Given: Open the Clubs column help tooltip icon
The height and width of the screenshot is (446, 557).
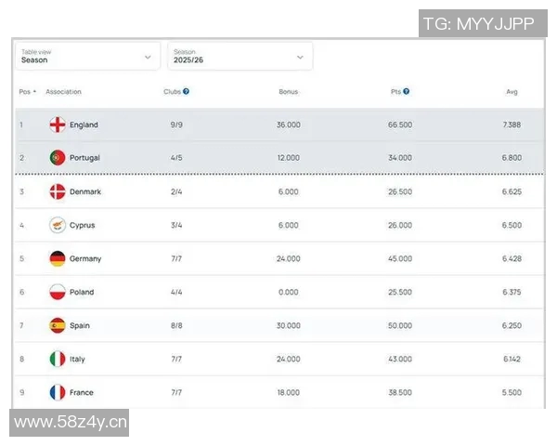Looking at the screenshot, I should [187, 92].
